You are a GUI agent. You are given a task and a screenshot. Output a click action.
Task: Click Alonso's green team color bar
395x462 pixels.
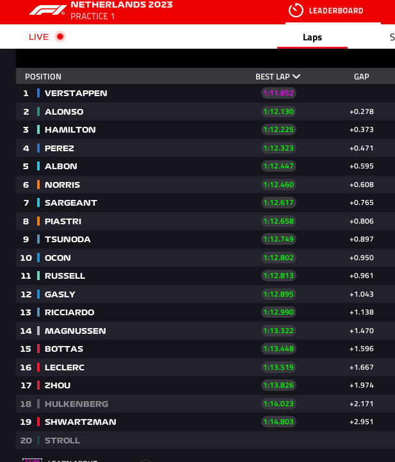click(38, 111)
